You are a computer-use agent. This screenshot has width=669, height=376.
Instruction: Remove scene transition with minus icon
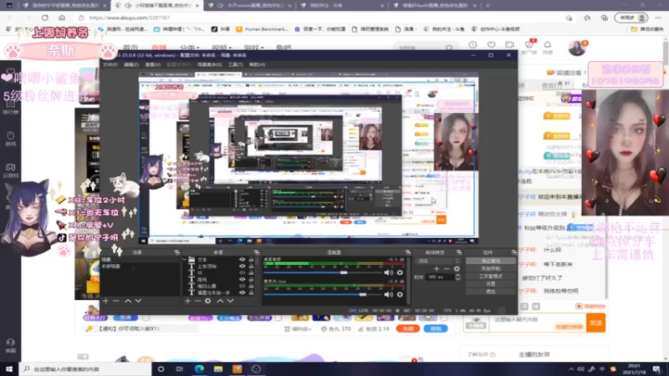pos(447,268)
